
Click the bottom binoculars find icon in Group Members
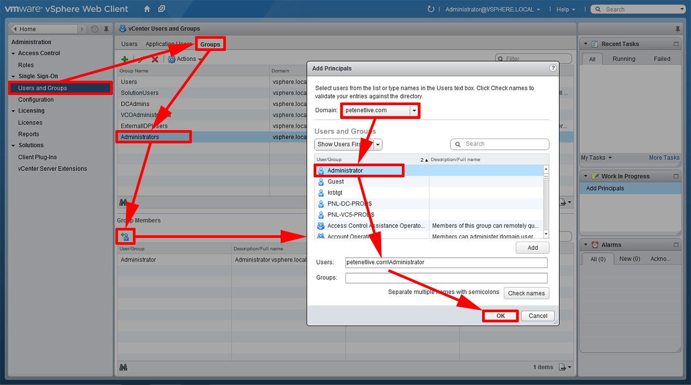click(123, 367)
